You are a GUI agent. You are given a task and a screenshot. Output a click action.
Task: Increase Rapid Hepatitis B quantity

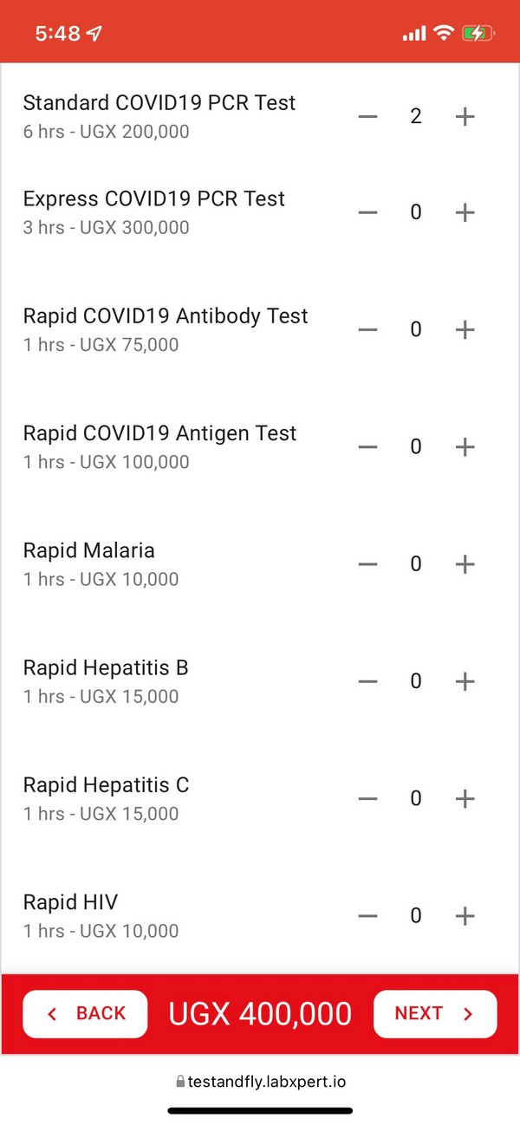465,681
